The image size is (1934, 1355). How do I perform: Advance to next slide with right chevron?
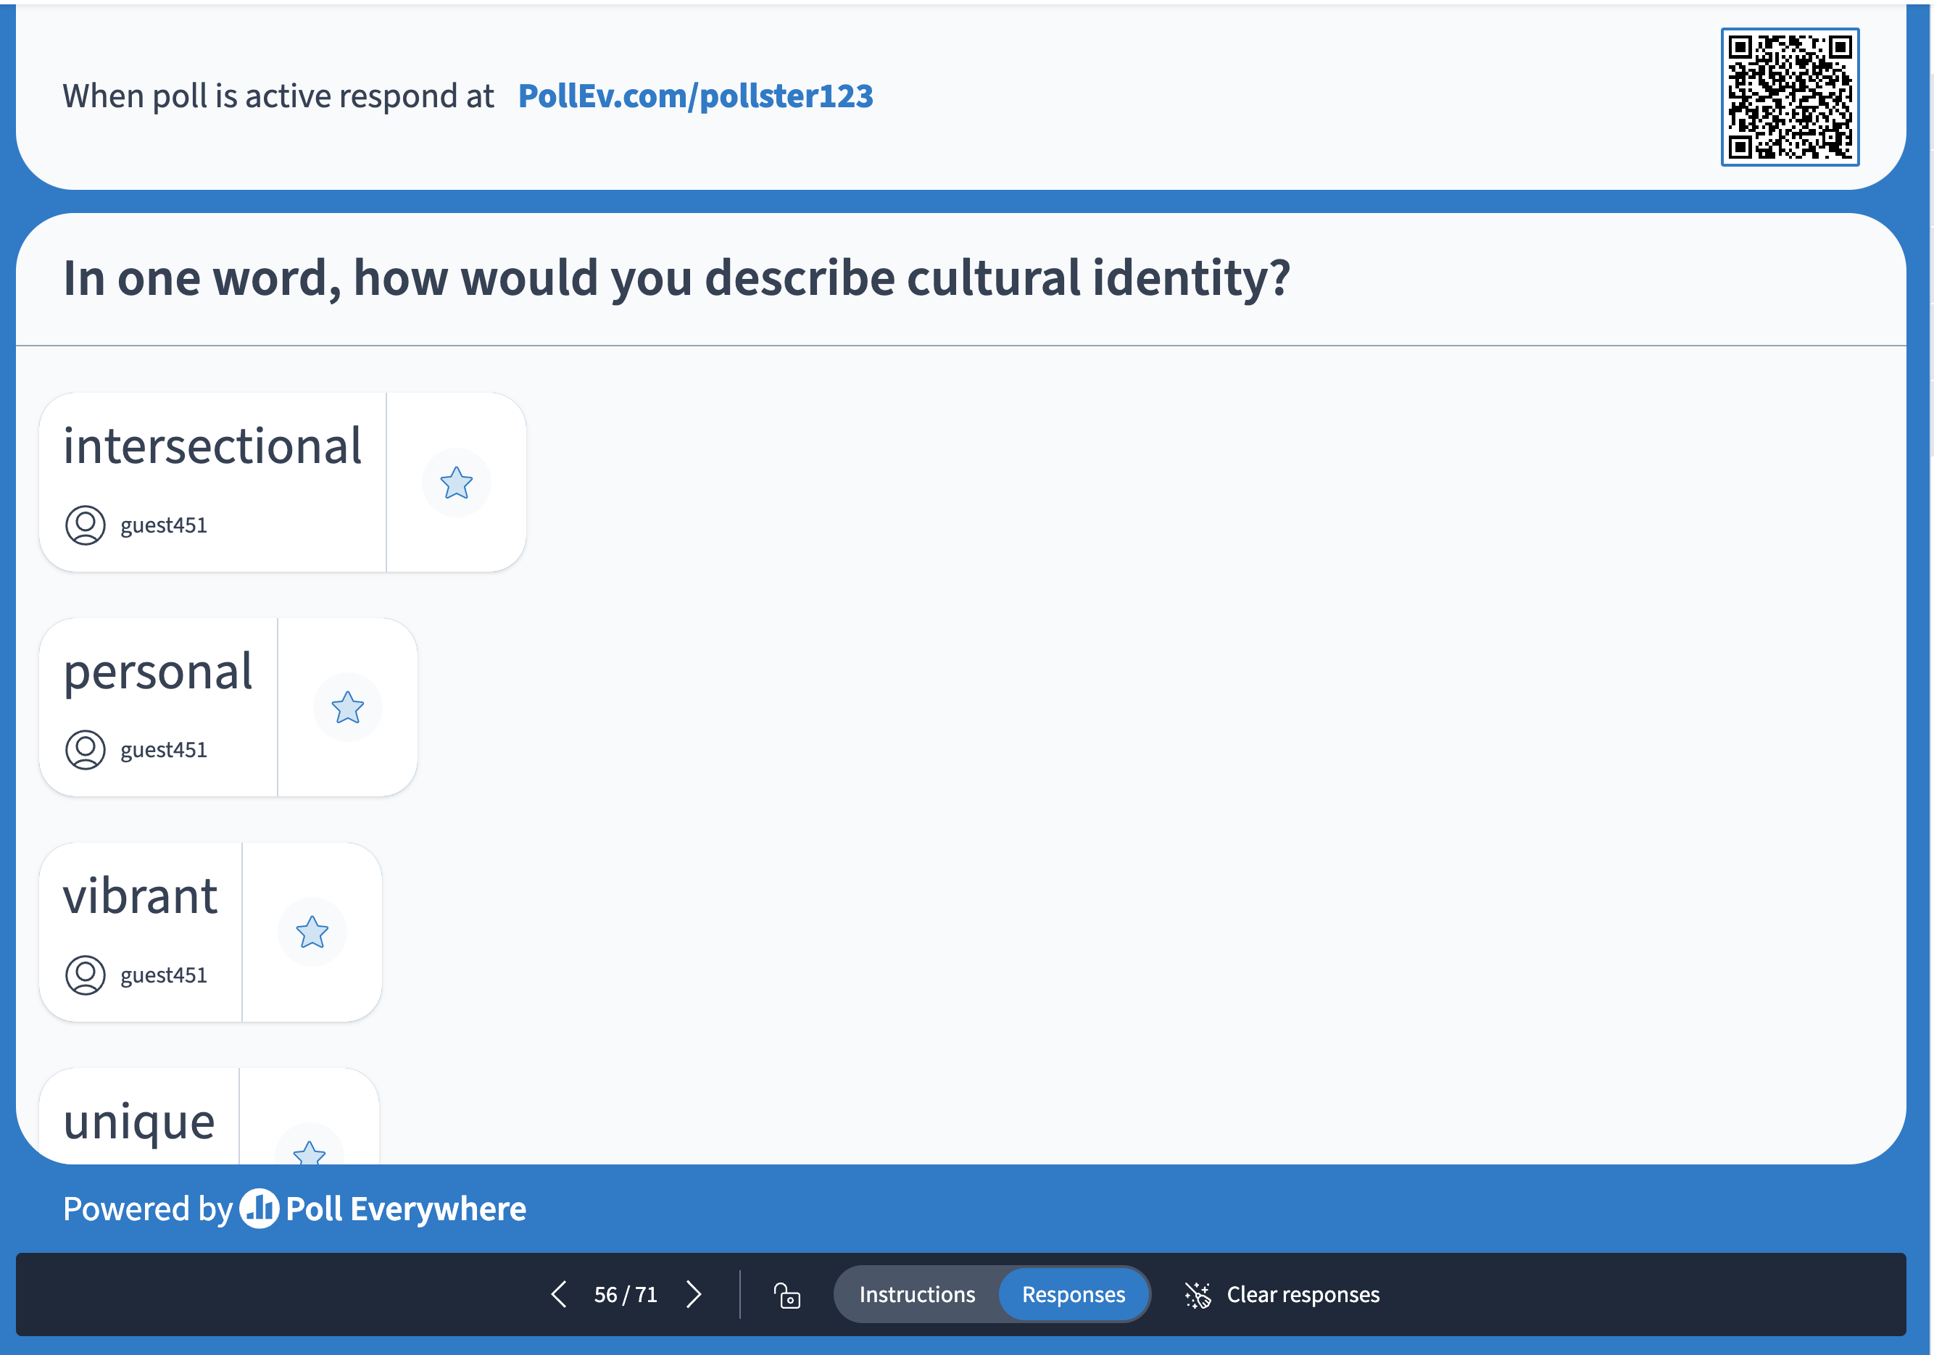693,1294
